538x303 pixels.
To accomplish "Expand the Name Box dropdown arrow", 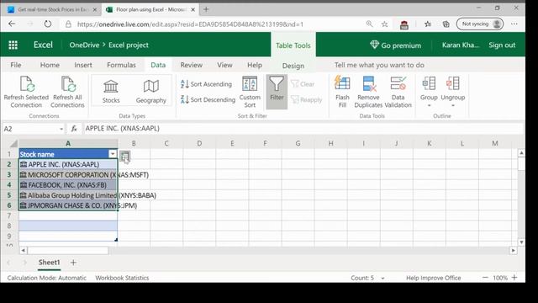I will coord(61,129).
